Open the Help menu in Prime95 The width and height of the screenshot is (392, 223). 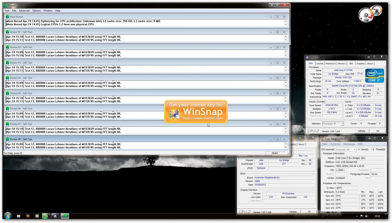click(x=58, y=11)
